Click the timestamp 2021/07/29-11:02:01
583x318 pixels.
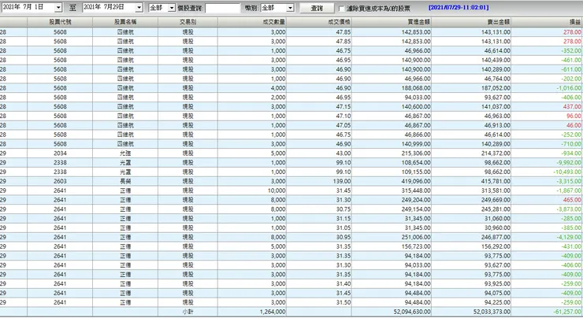pos(459,7)
